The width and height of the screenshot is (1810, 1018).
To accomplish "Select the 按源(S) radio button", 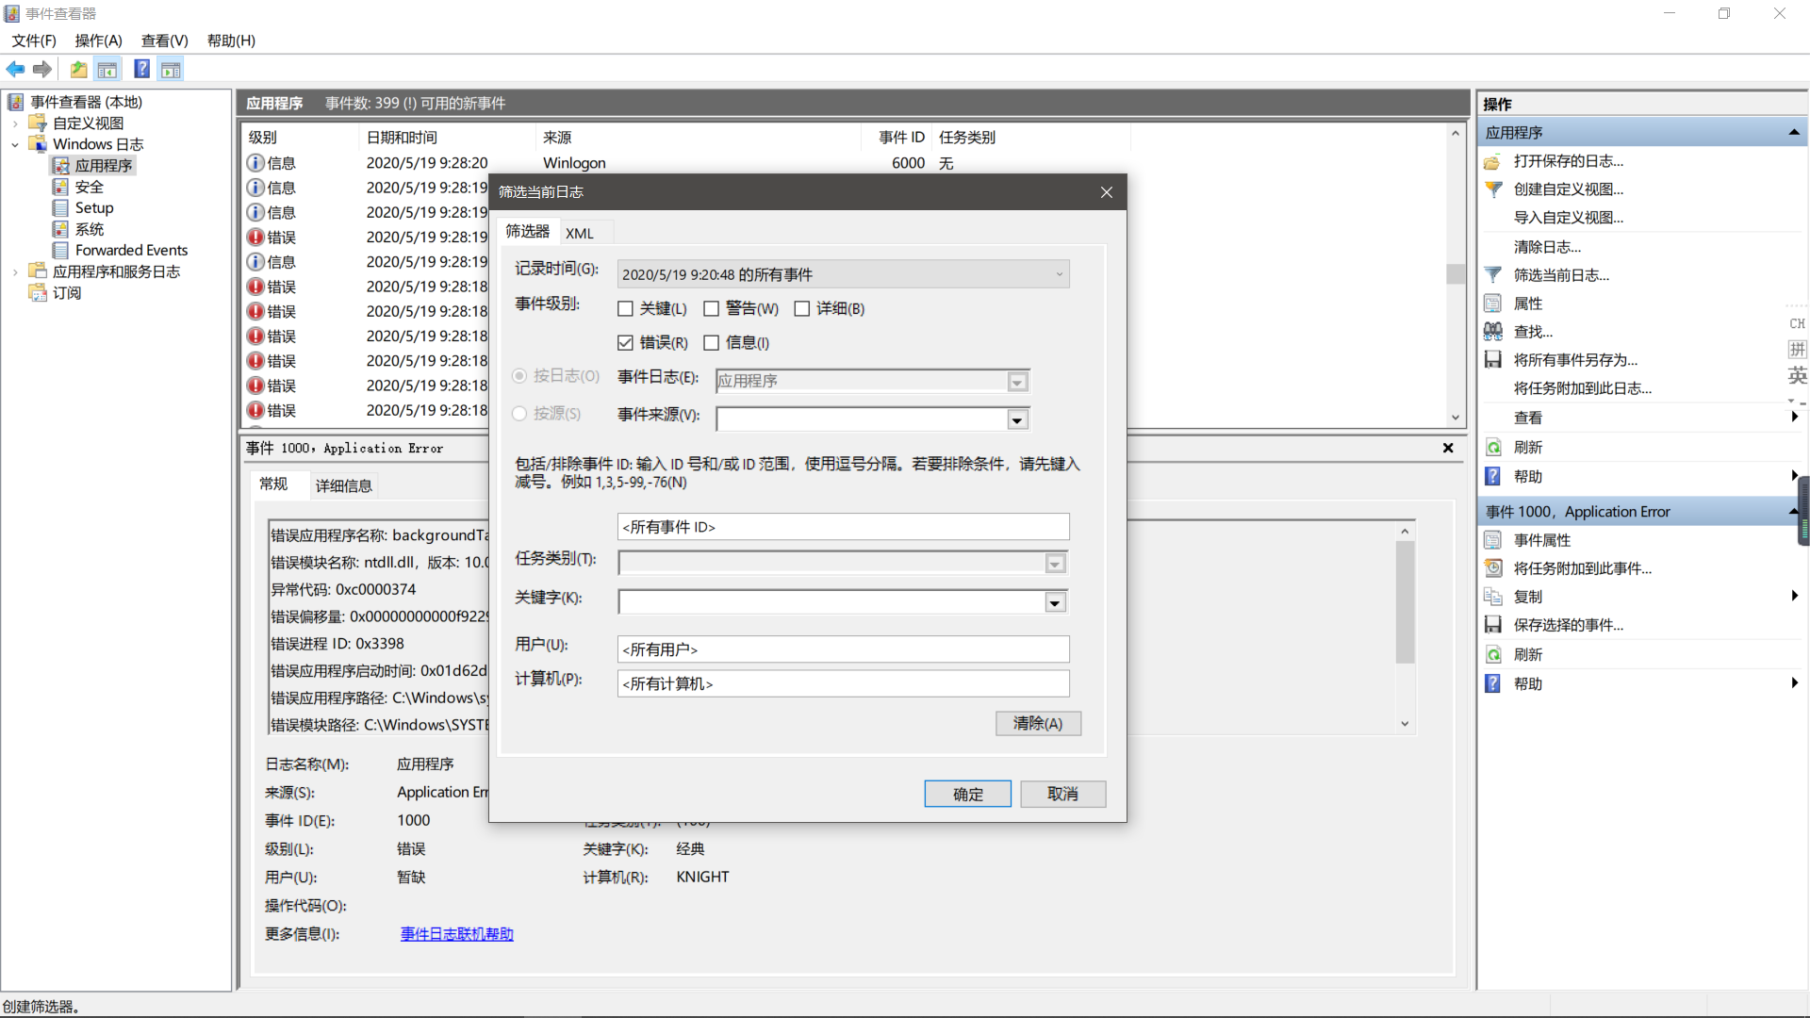I will point(518,413).
